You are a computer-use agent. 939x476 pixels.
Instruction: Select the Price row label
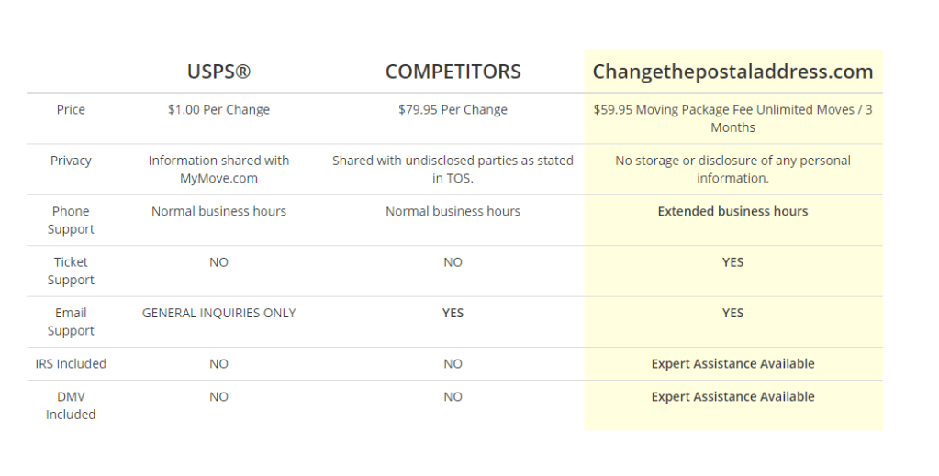71,110
